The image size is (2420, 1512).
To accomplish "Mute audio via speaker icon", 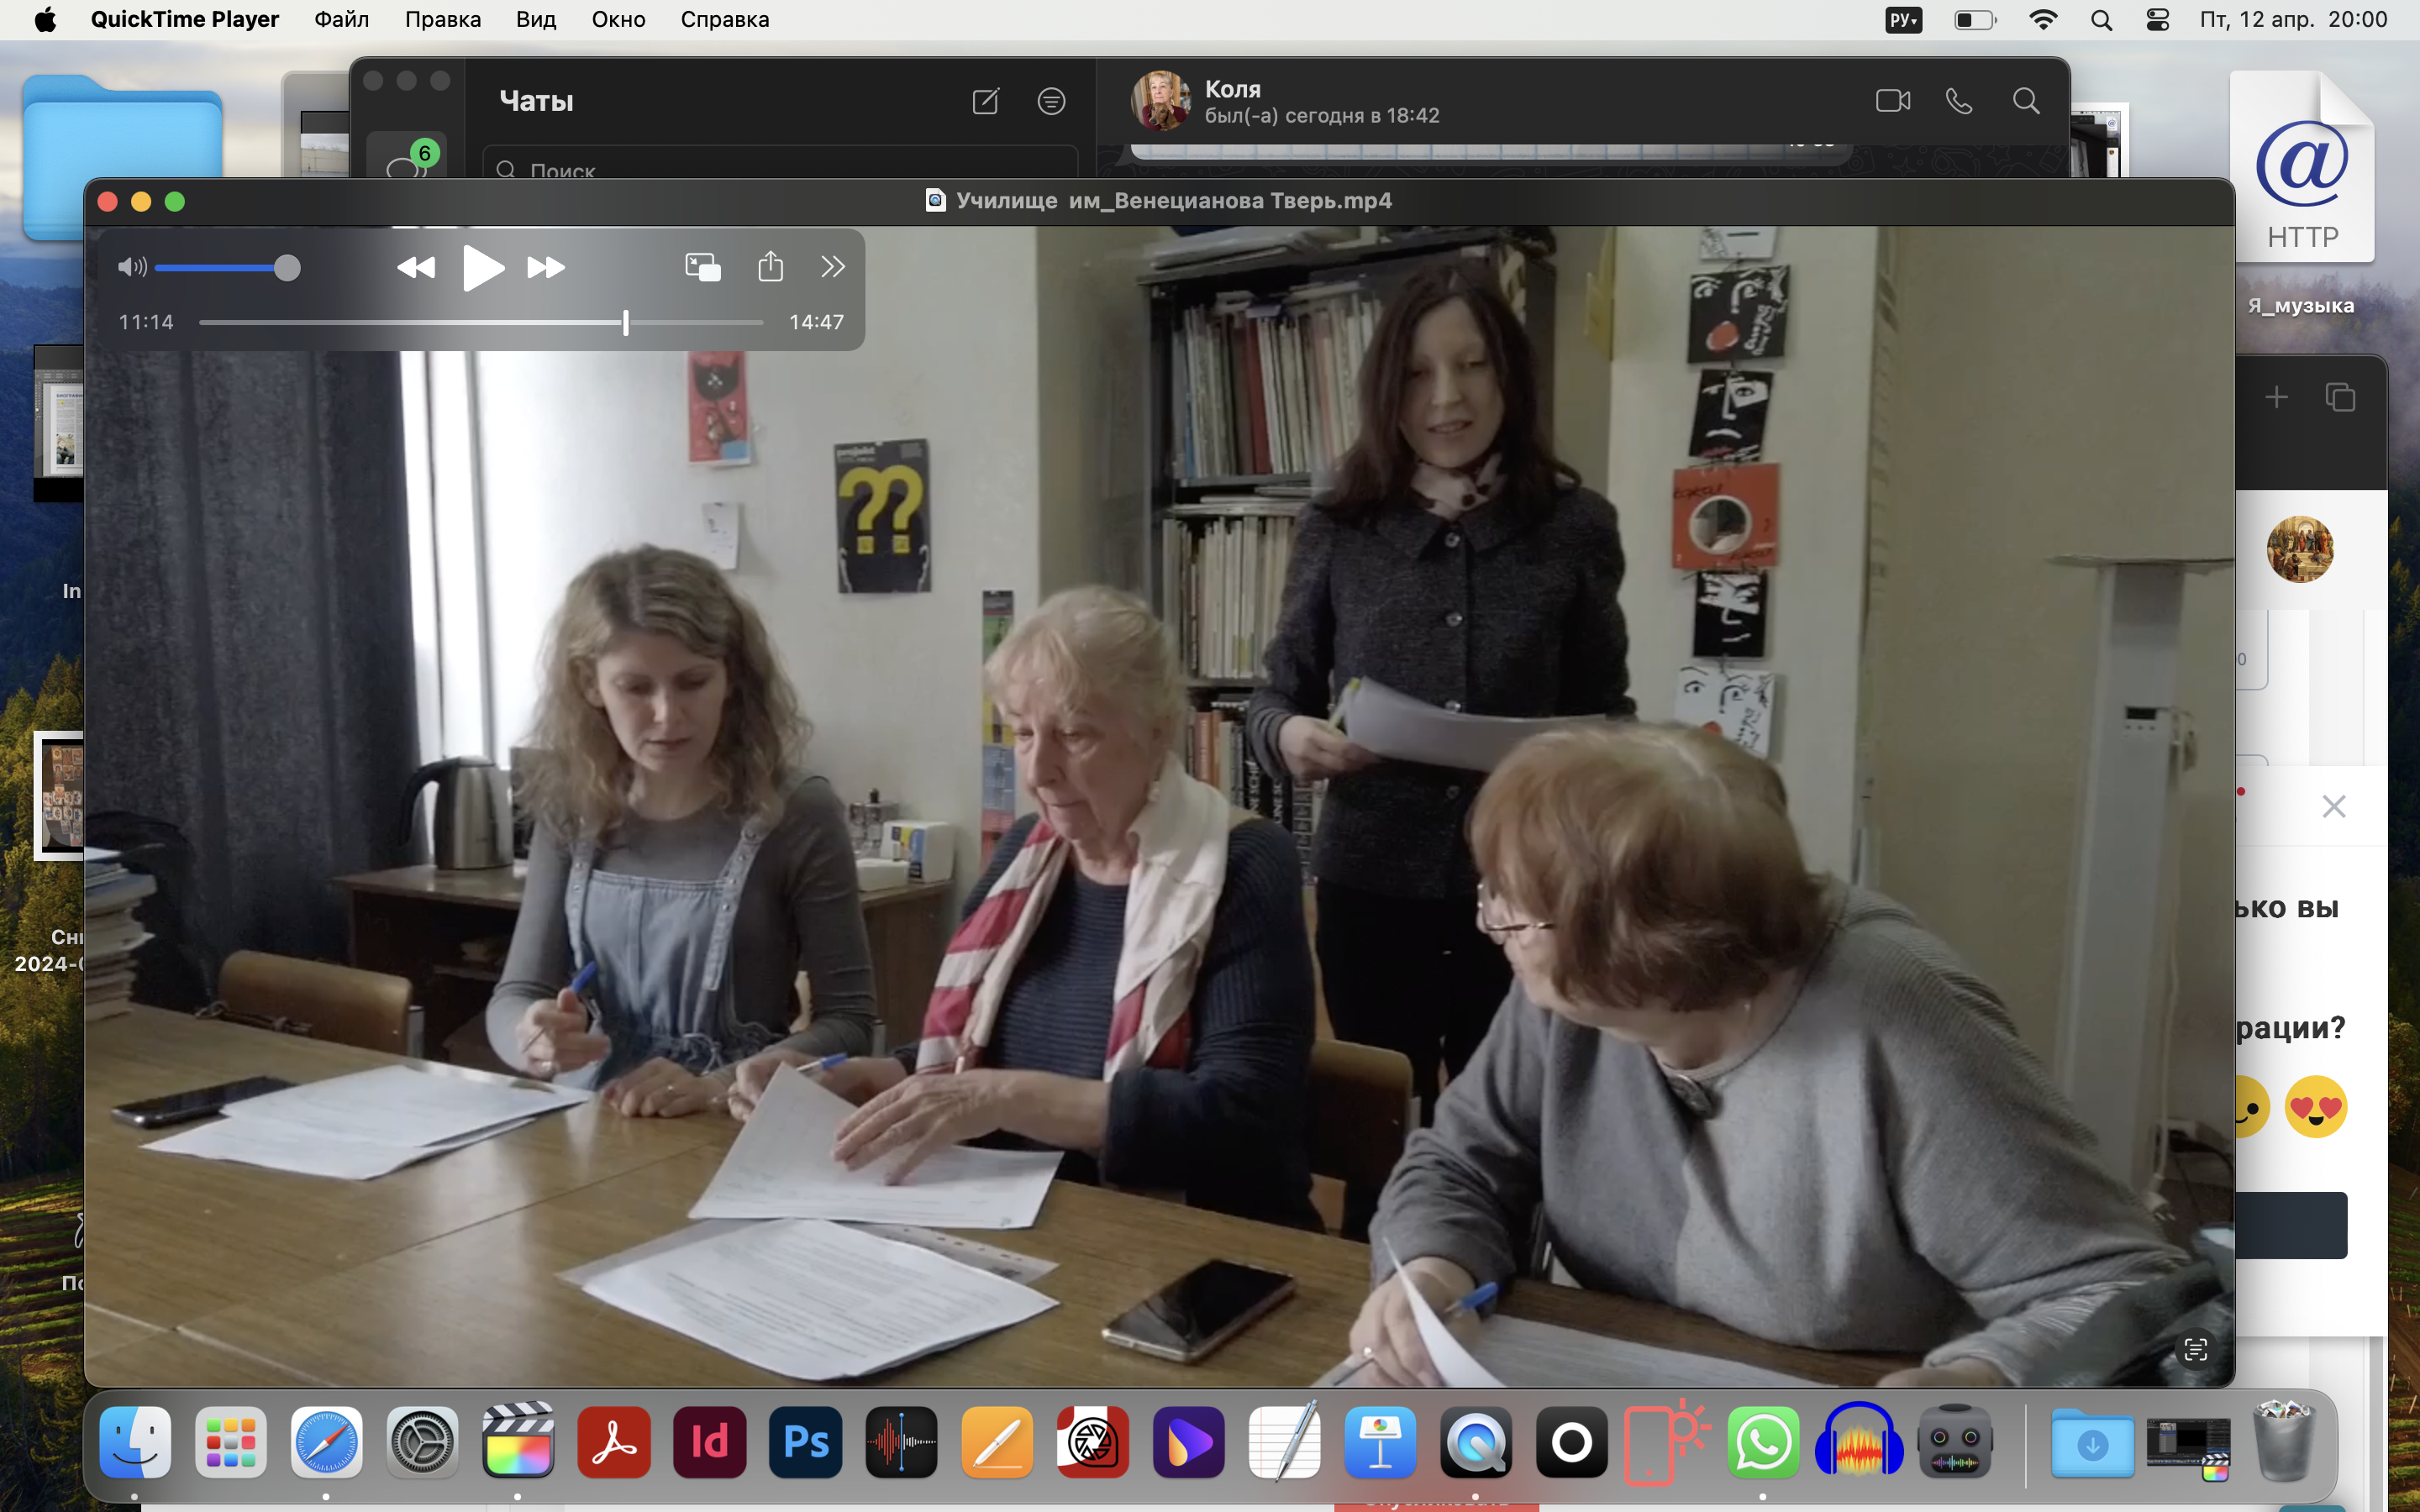I will [132, 267].
